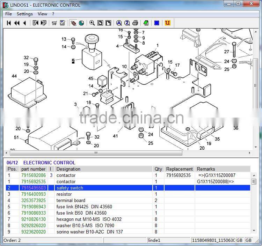
Task: Click the blue circled A icon
Action: click(119, 23)
